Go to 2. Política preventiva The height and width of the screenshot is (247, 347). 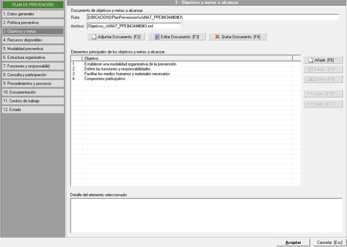point(33,22)
